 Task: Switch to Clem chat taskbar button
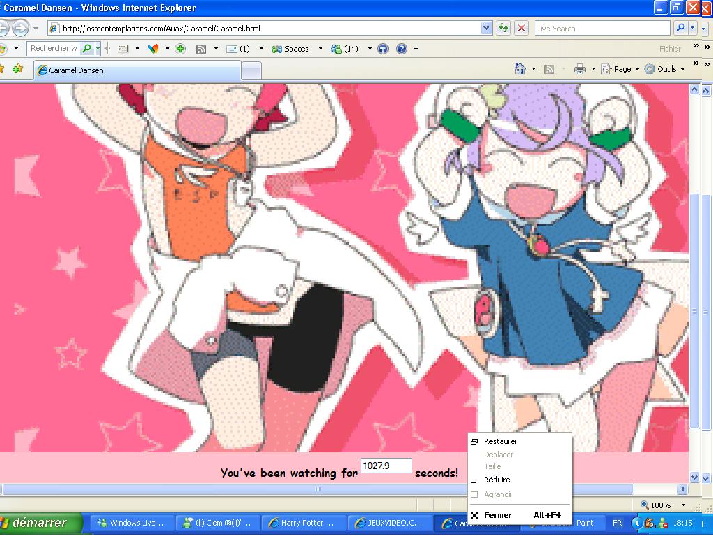point(217,523)
